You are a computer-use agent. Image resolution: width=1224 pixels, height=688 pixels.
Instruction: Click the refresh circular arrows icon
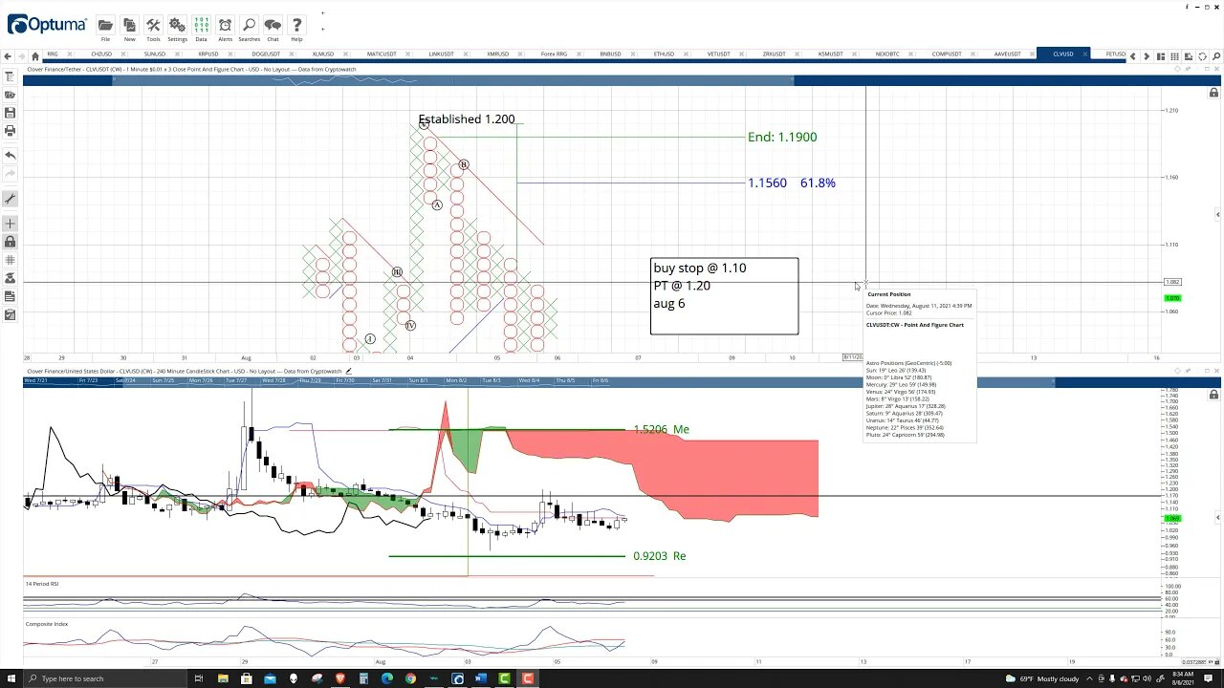[1203, 55]
